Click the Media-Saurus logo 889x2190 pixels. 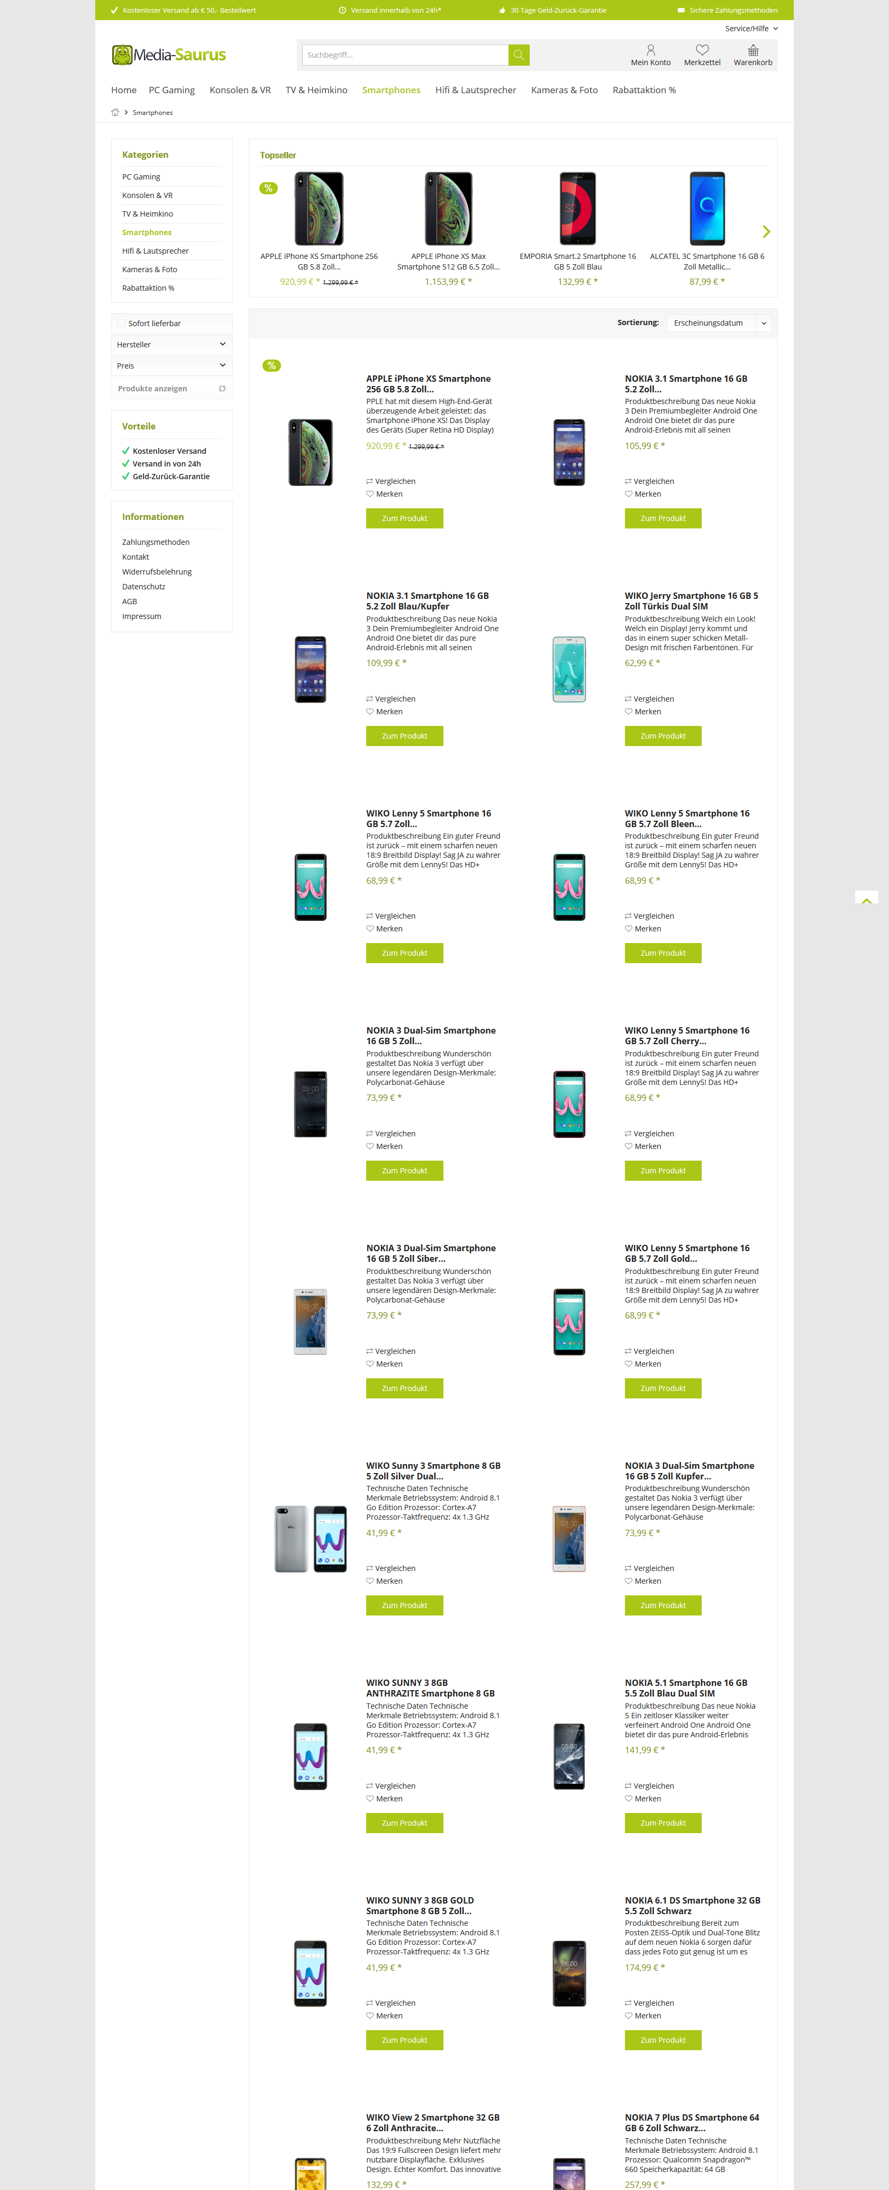click(x=169, y=55)
